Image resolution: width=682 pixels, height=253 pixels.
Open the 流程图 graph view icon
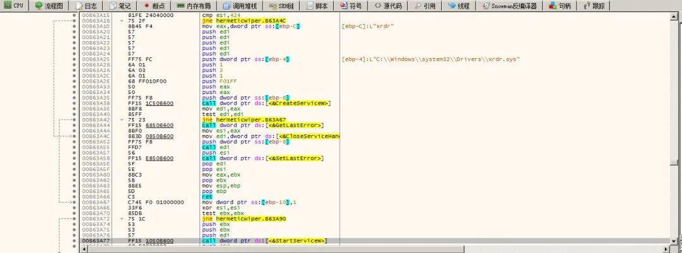click(x=39, y=6)
